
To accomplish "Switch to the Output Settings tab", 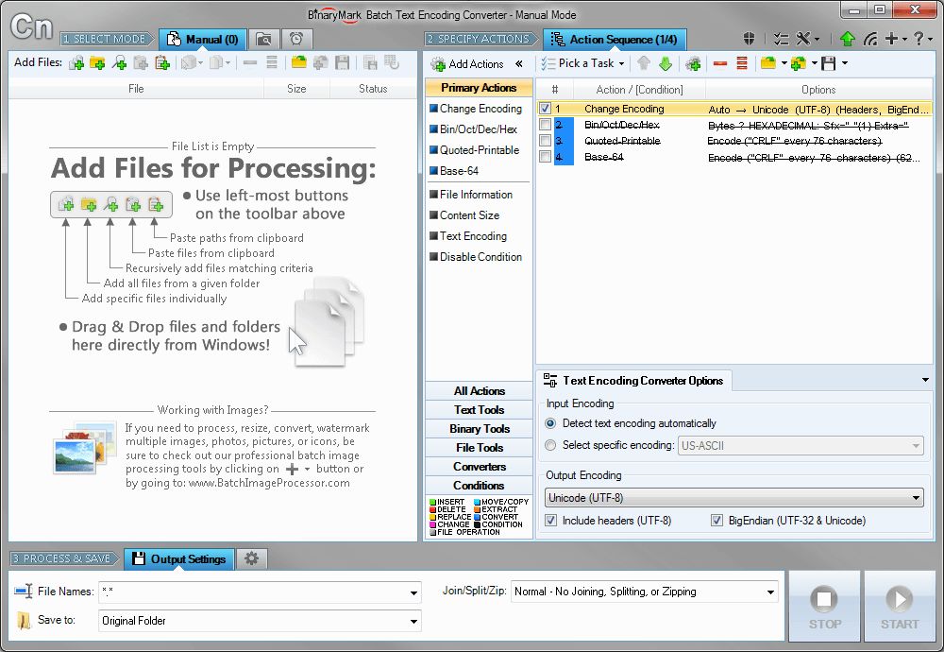I will [x=179, y=558].
